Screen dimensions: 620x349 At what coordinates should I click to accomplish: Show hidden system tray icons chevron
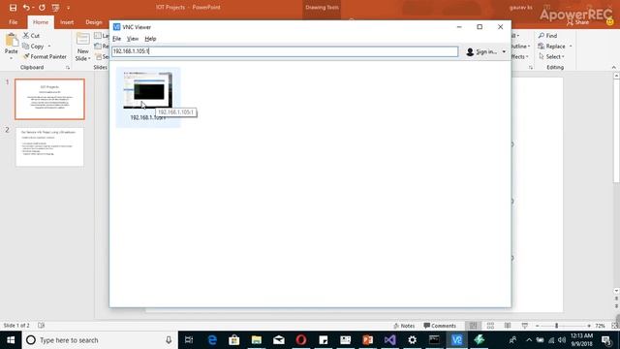click(529, 340)
